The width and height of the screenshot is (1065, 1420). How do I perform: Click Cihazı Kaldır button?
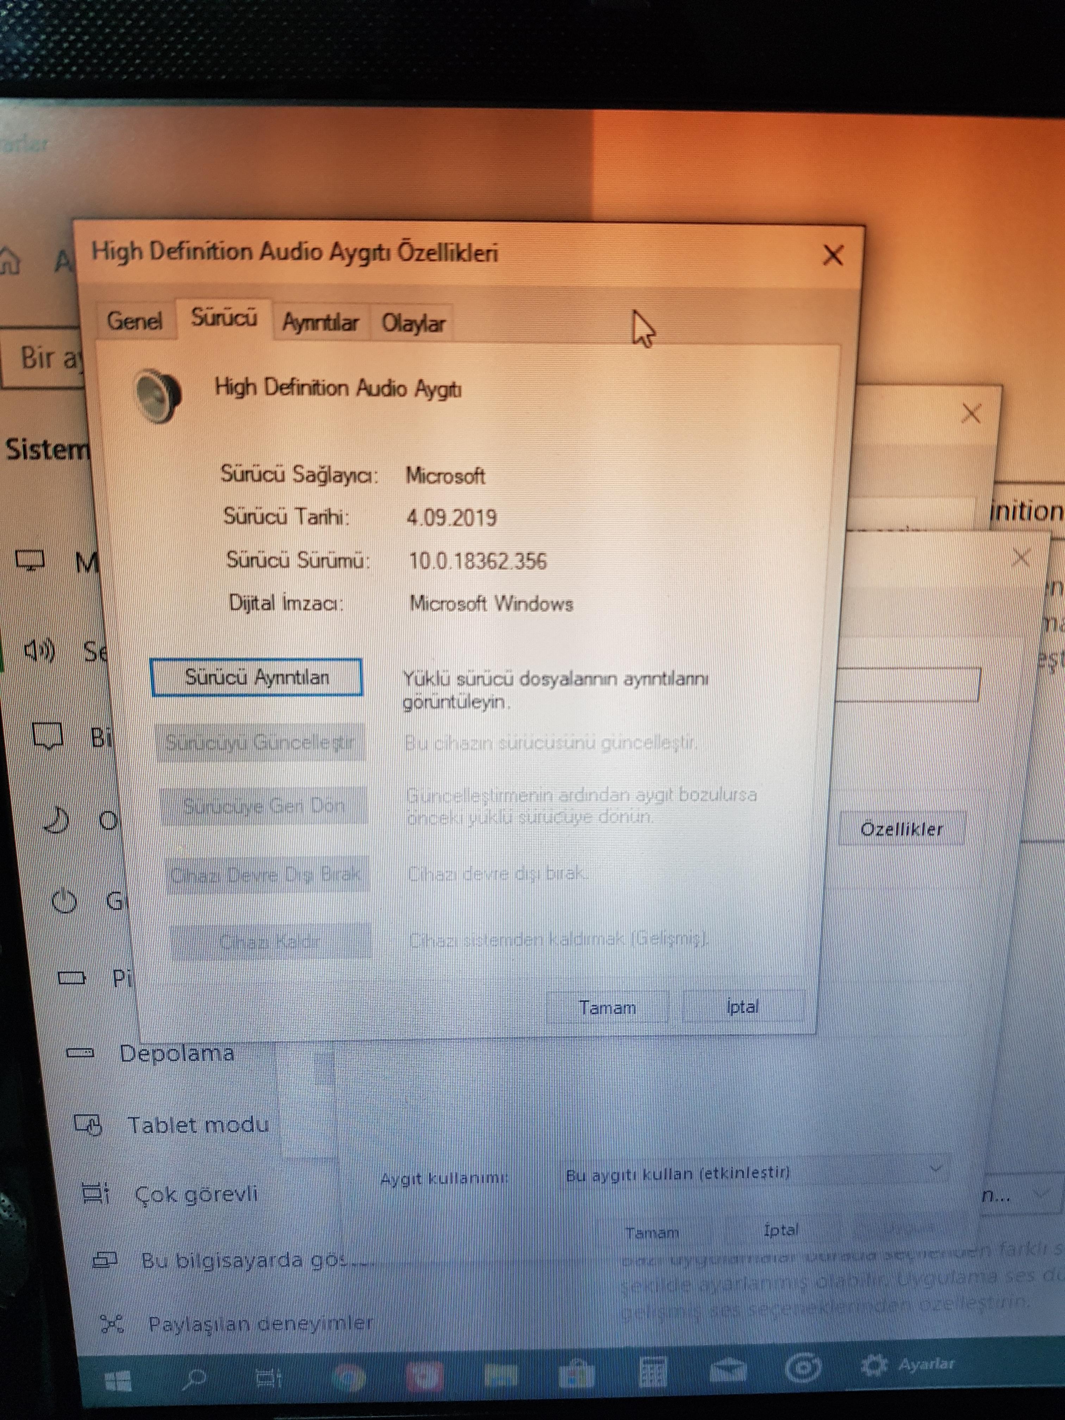tap(270, 941)
